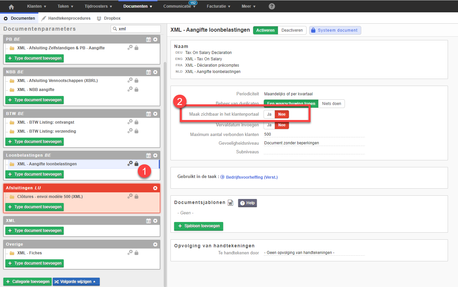
Task: Click lock icon of BTW Listing: verzending
Action: click(x=136, y=131)
